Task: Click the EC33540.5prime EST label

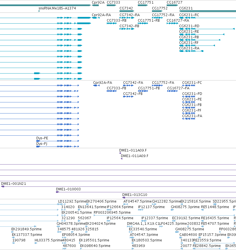Action: pyautogui.click(x=143, y=229)
